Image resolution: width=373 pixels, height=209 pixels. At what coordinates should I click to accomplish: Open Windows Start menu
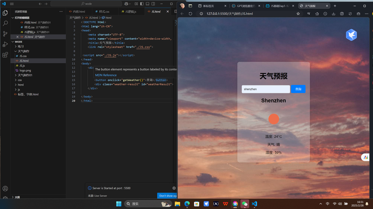[x=119, y=204]
